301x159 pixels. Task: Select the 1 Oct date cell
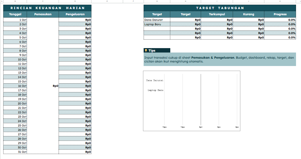click(x=15, y=20)
